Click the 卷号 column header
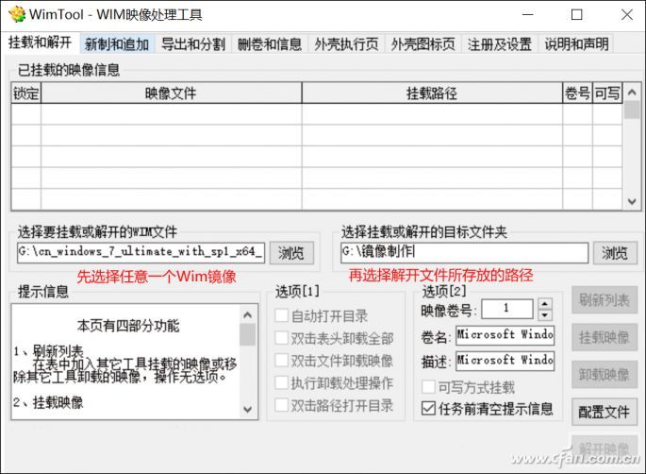646x474 pixels. click(577, 93)
